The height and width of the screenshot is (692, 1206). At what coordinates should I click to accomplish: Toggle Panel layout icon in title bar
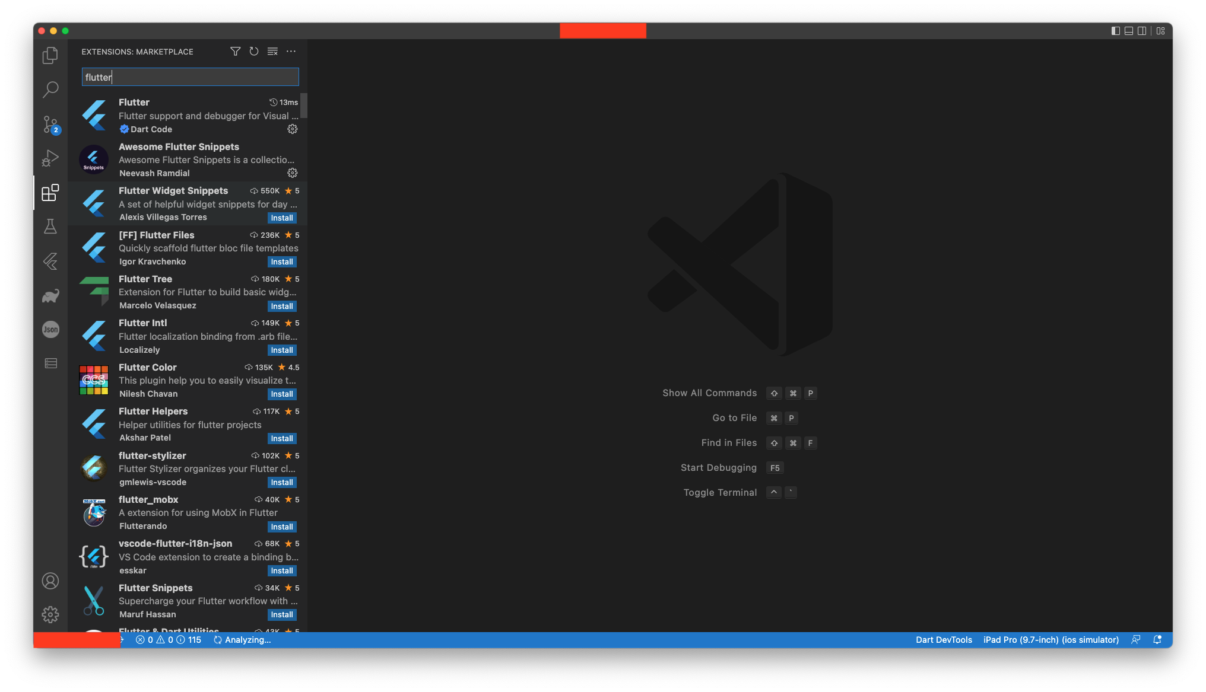click(x=1129, y=31)
